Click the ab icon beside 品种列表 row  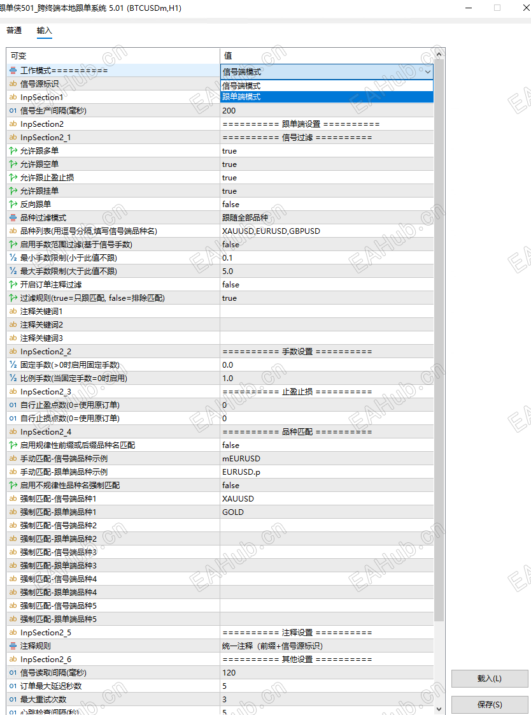pos(13,231)
